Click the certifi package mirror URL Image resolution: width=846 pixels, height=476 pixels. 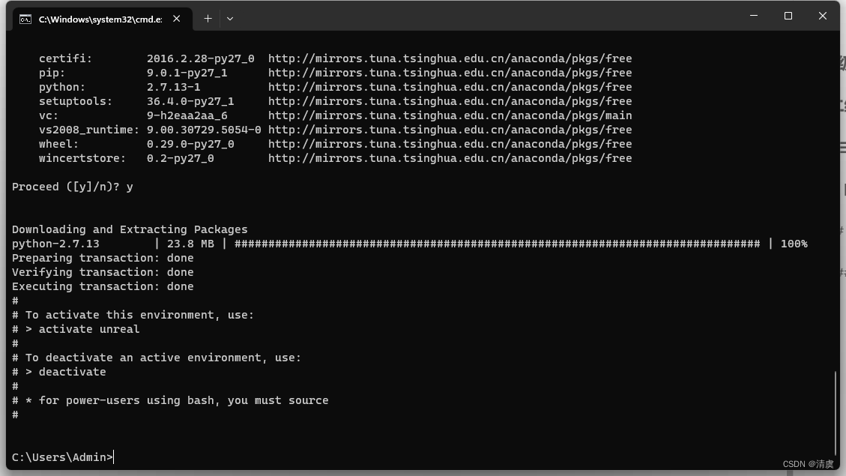pos(450,58)
